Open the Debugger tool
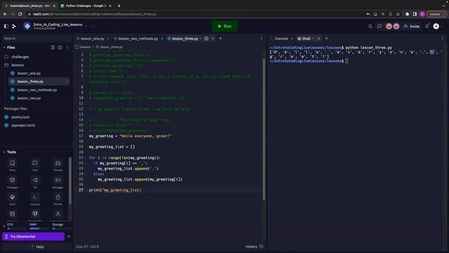This screenshot has height=253, width=449. pyautogui.click(x=58, y=183)
